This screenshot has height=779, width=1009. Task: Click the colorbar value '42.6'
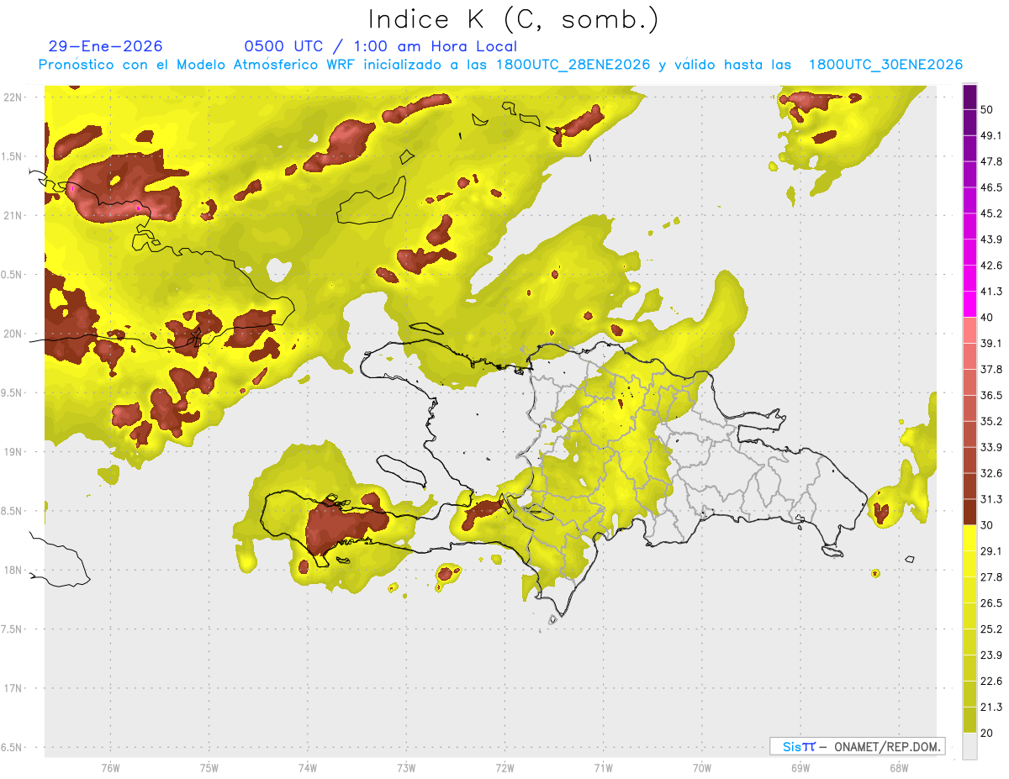pyautogui.click(x=991, y=266)
